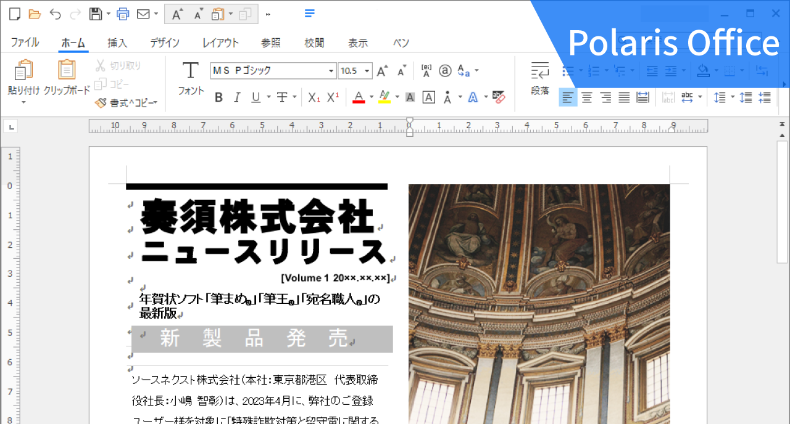Click the 貼り付け (Paste) button
This screenshot has width=790, height=424.
tap(23, 74)
